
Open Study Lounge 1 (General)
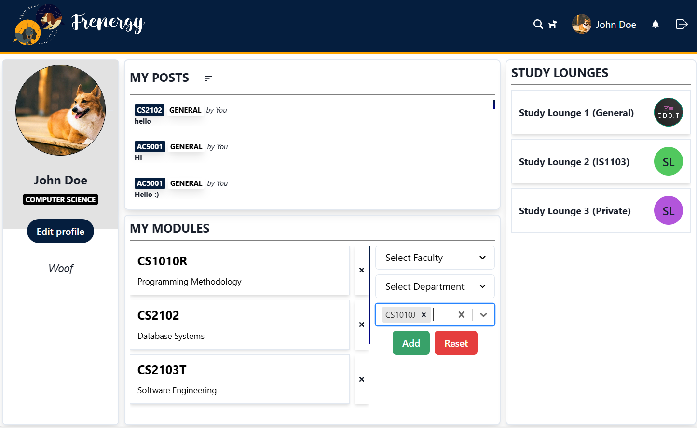601,112
